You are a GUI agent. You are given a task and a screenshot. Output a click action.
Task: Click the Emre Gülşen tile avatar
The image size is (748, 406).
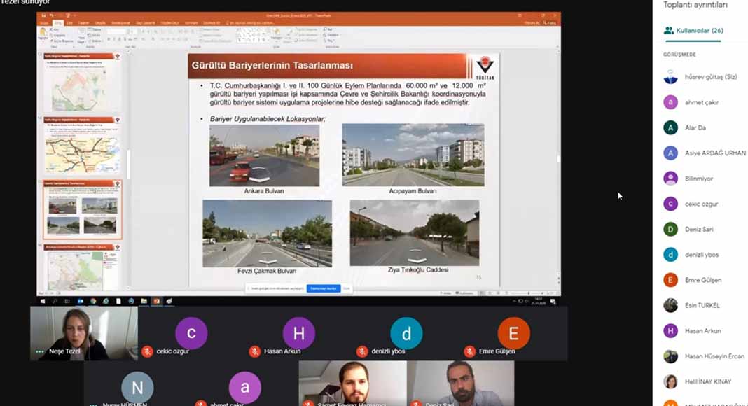(514, 333)
